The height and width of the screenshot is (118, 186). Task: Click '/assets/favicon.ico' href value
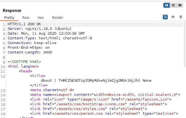146,99
